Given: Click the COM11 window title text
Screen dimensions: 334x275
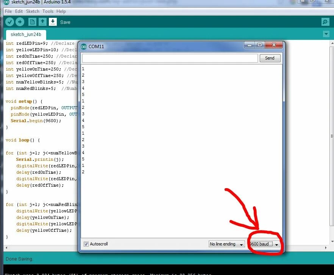Looking at the screenshot, I should pyautogui.click(x=96, y=47).
